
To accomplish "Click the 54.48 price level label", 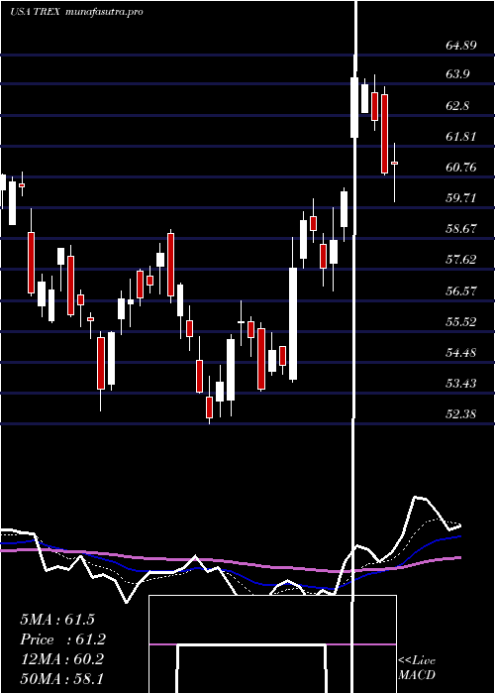I will coord(461,353).
